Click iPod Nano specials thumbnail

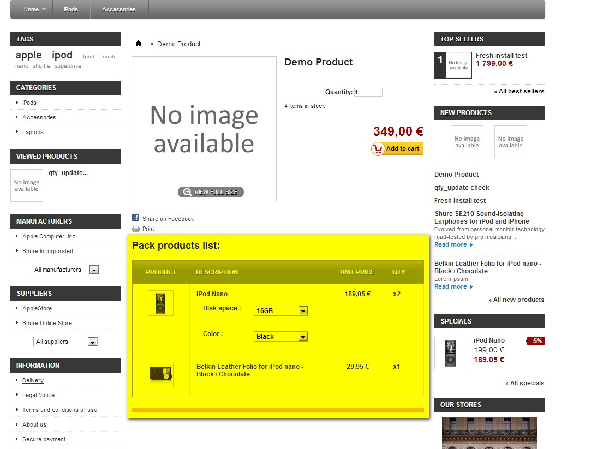(x=451, y=353)
